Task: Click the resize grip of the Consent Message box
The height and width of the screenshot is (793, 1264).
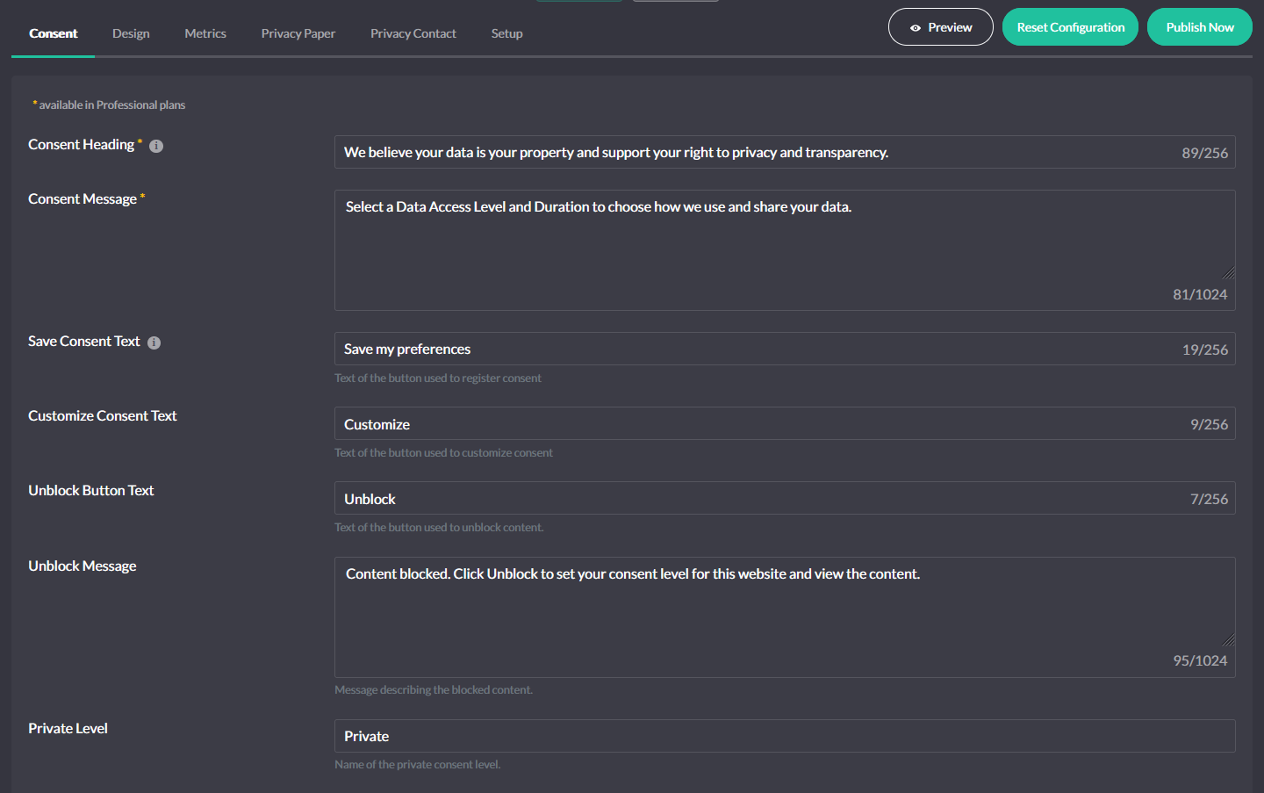Action: [x=1231, y=271]
